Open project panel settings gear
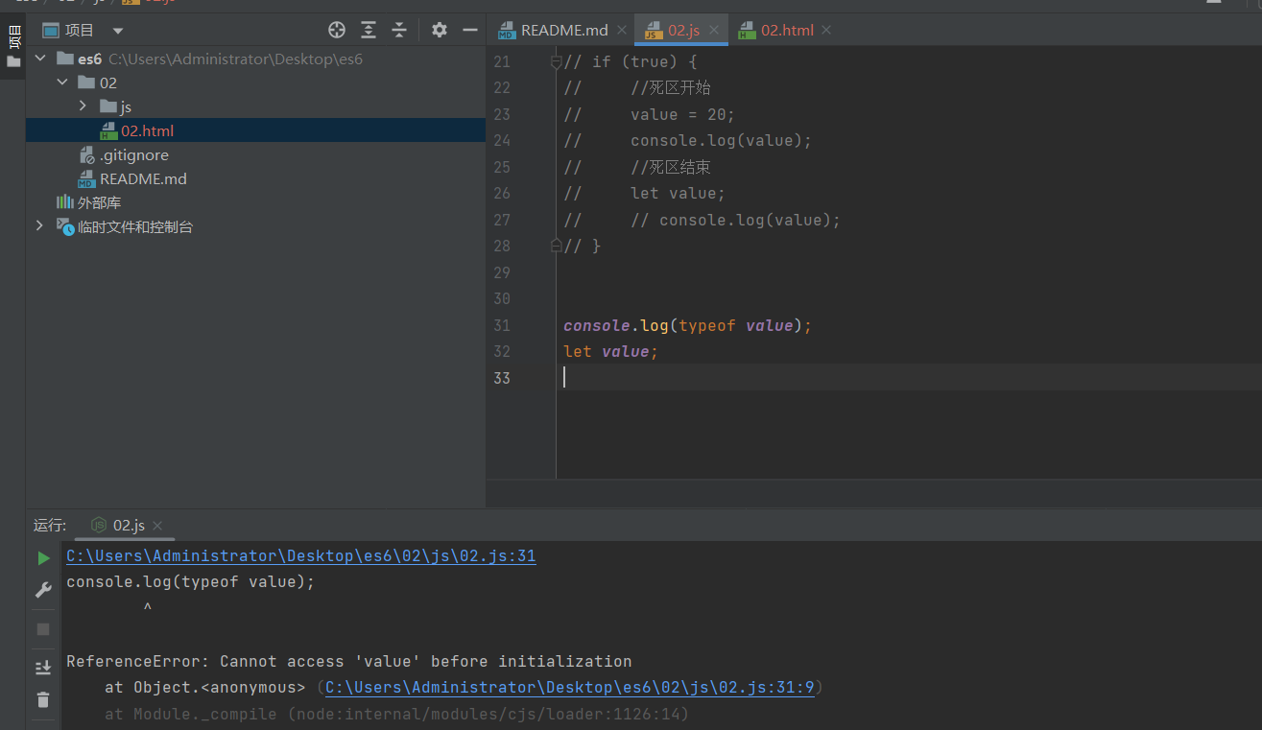1262x730 pixels. click(440, 30)
